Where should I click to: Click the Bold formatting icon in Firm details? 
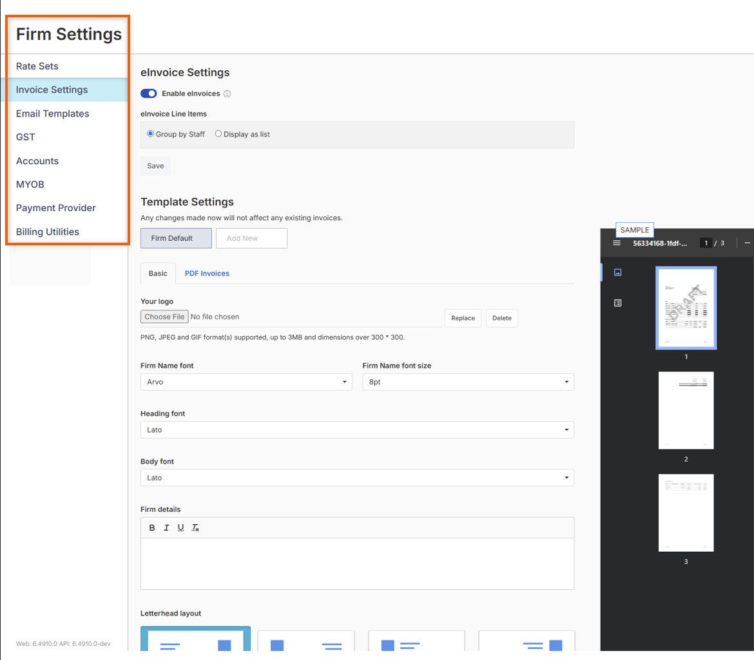pyautogui.click(x=152, y=528)
